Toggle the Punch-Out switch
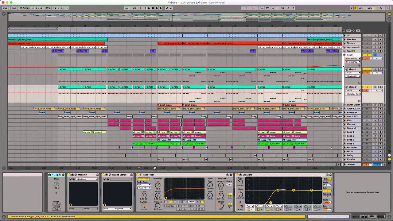This screenshot has height=221, width=393. (x=274, y=8)
